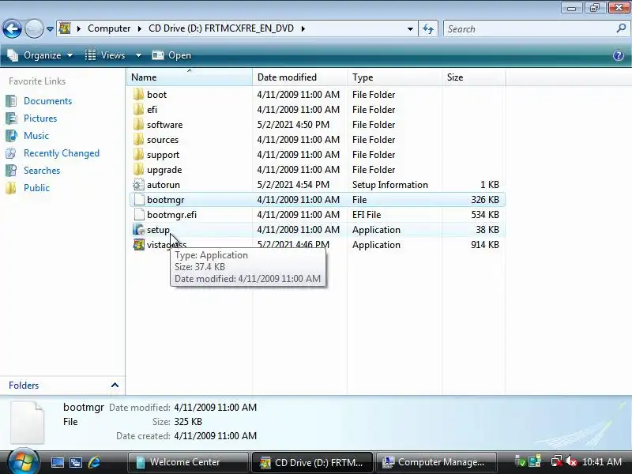Select the vistapass application icon

point(138,244)
